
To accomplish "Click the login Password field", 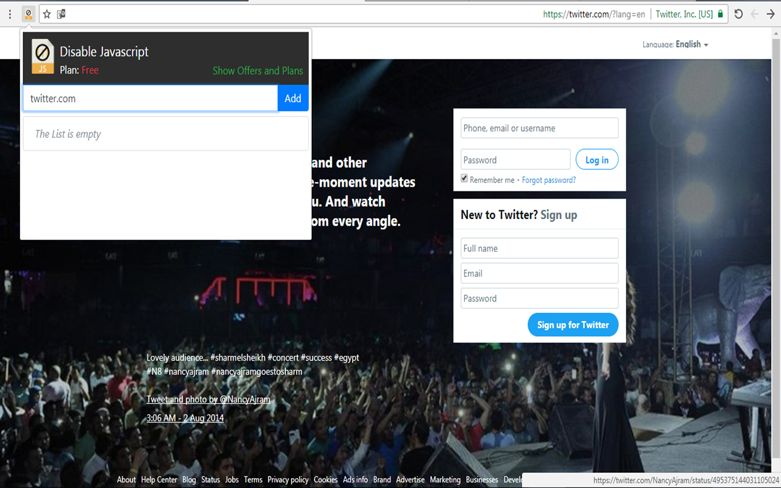I will (x=516, y=160).
